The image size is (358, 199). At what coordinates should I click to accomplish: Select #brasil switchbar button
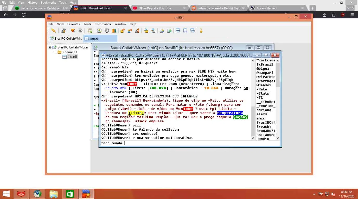point(100,39)
